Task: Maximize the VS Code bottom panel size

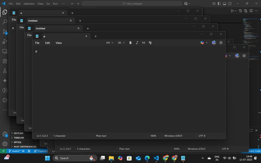Action: click(x=251, y=131)
